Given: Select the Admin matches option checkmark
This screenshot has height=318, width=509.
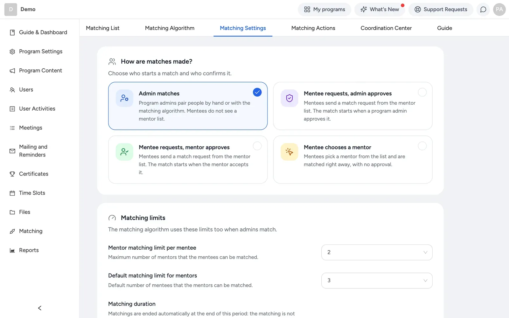Looking at the screenshot, I should click(257, 92).
